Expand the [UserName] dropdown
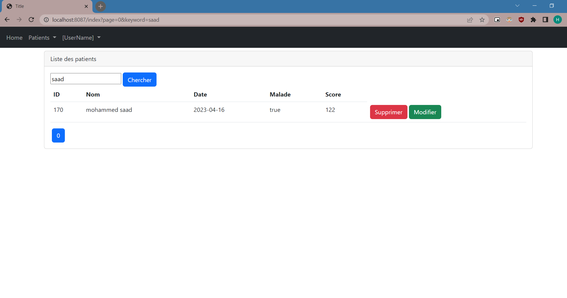567x298 pixels. coord(81,37)
